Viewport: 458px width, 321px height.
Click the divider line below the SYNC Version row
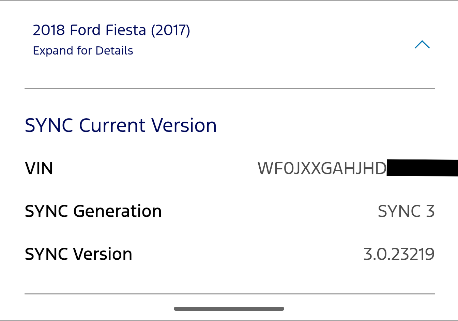[x=230, y=294]
